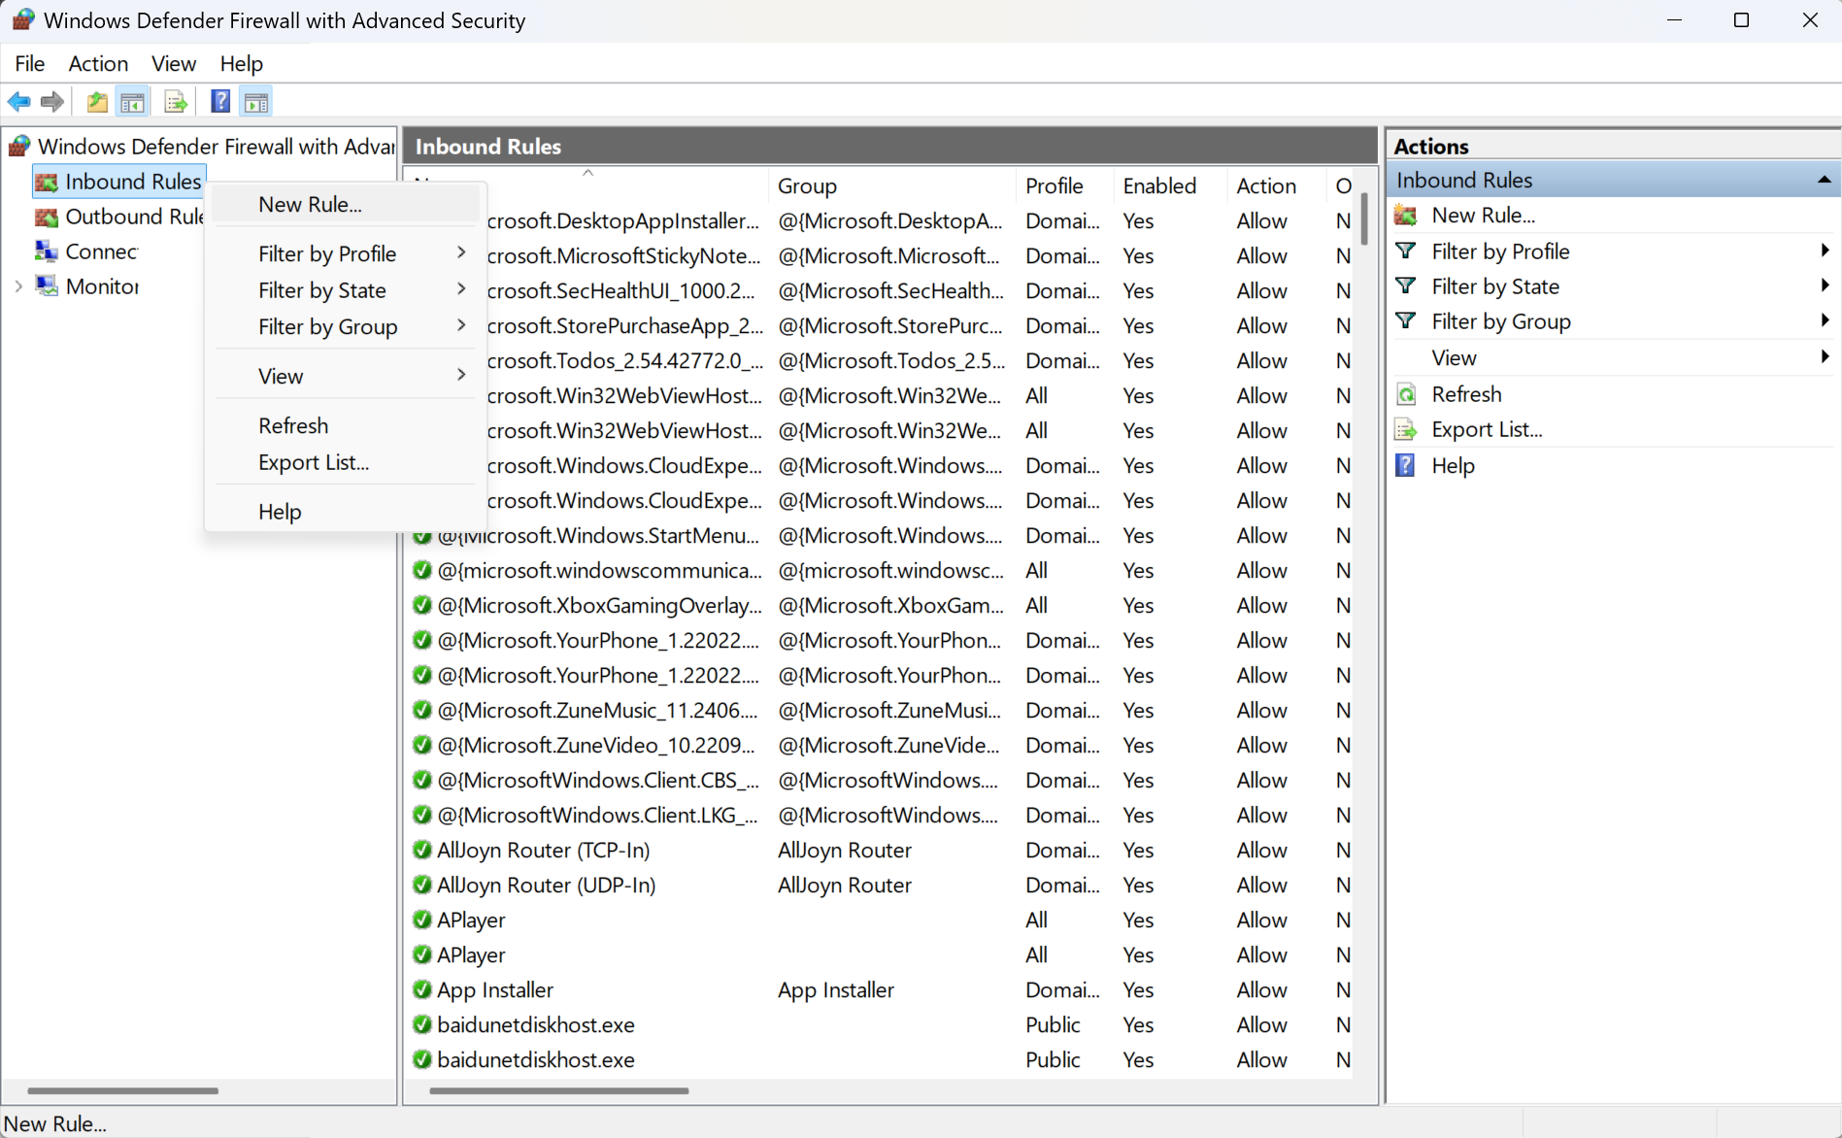Open Filter by Profile submenu in context menu
The width and height of the screenshot is (1842, 1138).
tap(345, 253)
